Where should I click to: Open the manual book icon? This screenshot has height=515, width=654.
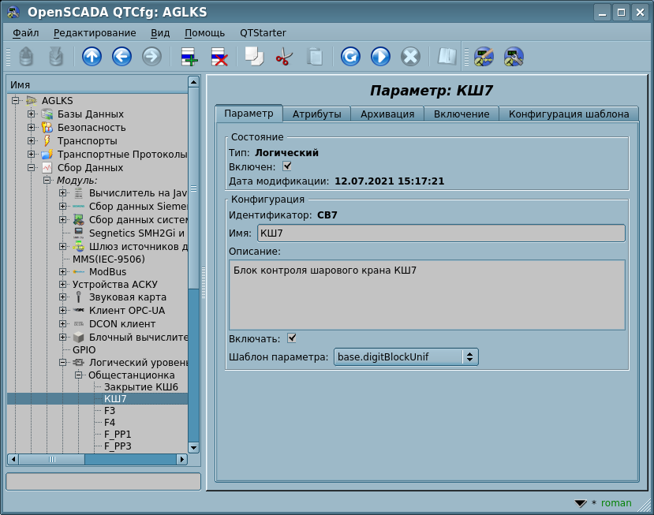(x=447, y=57)
